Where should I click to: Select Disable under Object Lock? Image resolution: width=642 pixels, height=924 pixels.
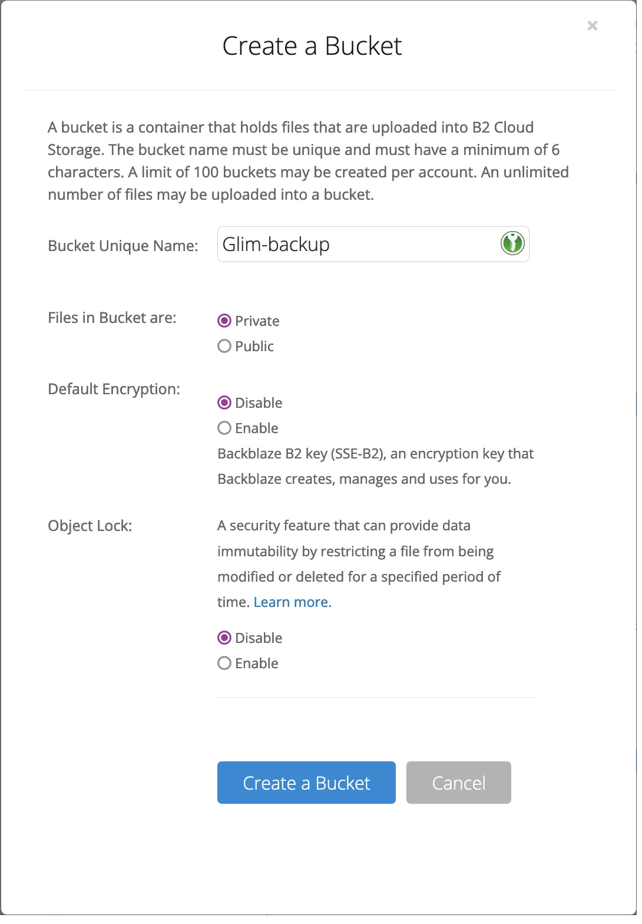coord(224,638)
